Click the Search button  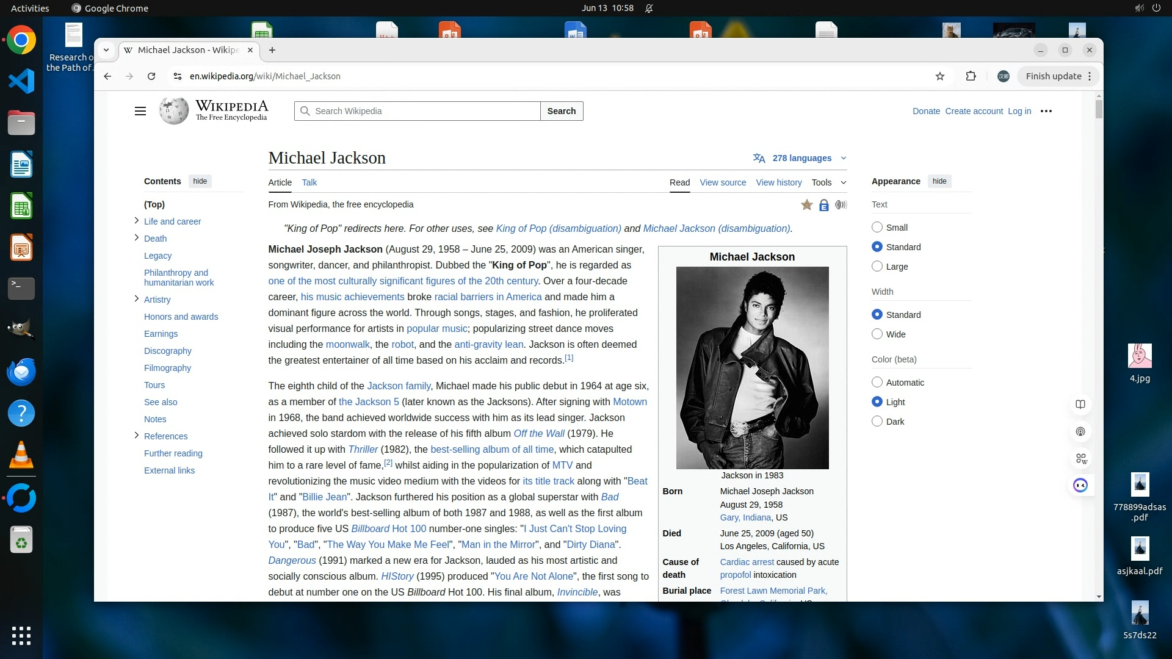561,111
